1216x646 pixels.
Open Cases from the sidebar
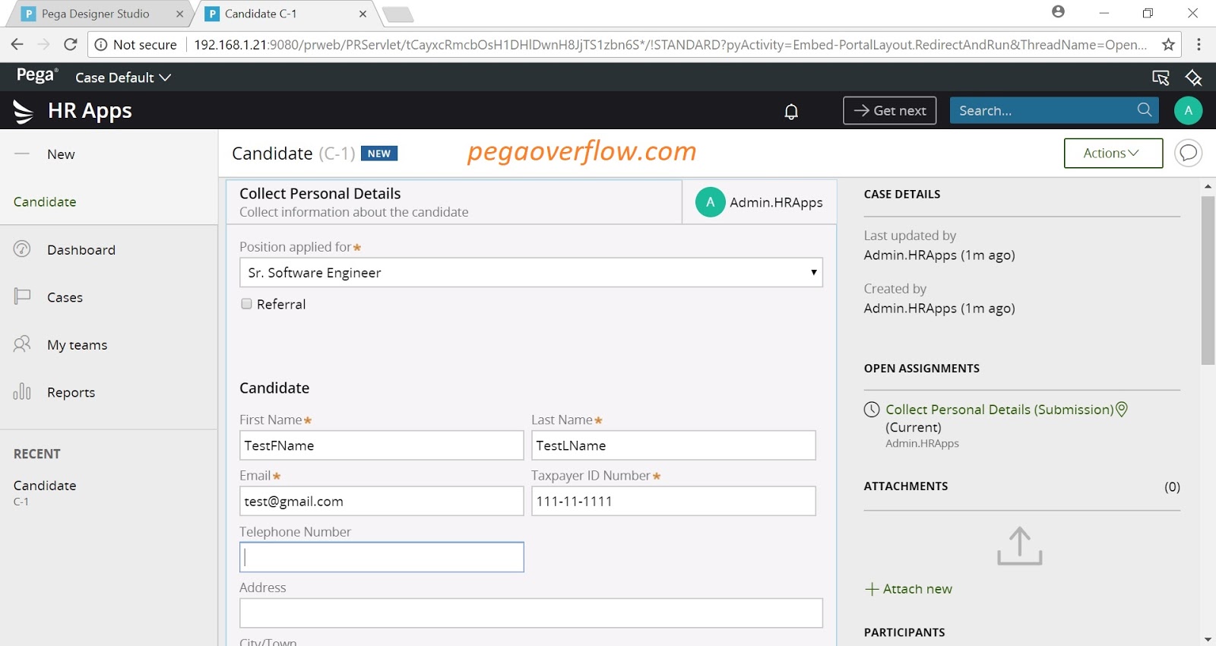[65, 297]
